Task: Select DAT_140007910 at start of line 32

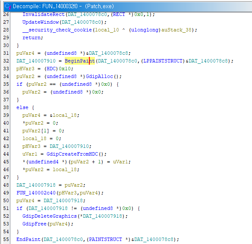Action: (36, 61)
